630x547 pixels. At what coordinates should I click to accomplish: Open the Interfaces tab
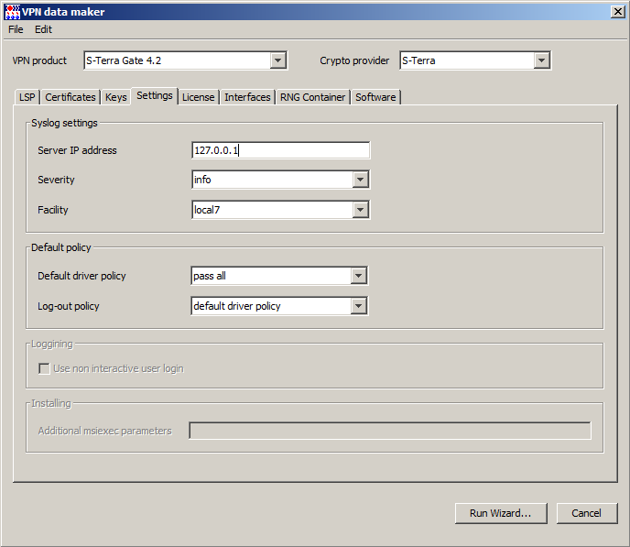pos(247,97)
